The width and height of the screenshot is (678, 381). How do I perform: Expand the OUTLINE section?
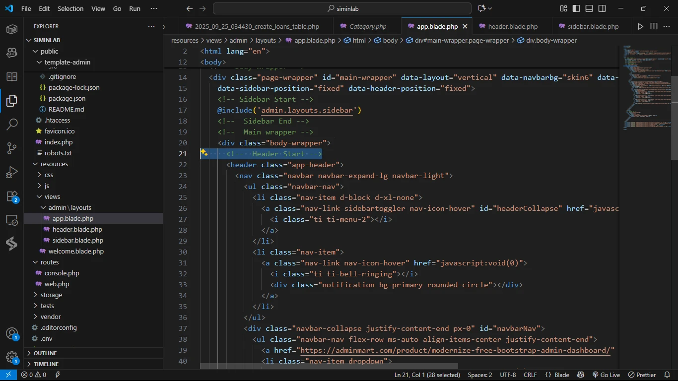(x=45, y=353)
